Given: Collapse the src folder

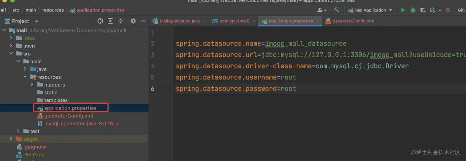Looking at the screenshot, I should coord(11,54).
